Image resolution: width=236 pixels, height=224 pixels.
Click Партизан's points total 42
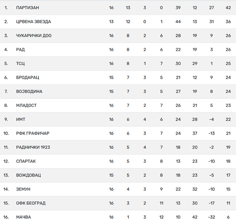point(228,8)
